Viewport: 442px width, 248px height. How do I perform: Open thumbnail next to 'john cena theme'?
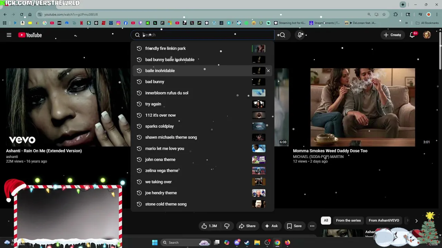pyautogui.click(x=259, y=159)
